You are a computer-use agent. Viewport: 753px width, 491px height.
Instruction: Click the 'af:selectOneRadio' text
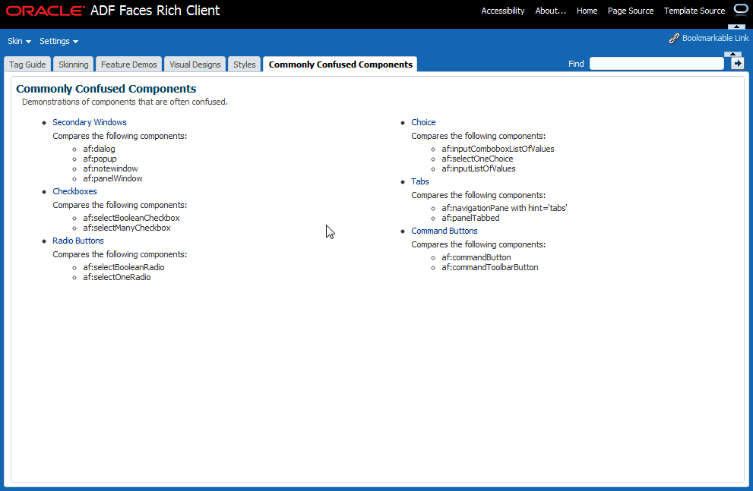117,277
